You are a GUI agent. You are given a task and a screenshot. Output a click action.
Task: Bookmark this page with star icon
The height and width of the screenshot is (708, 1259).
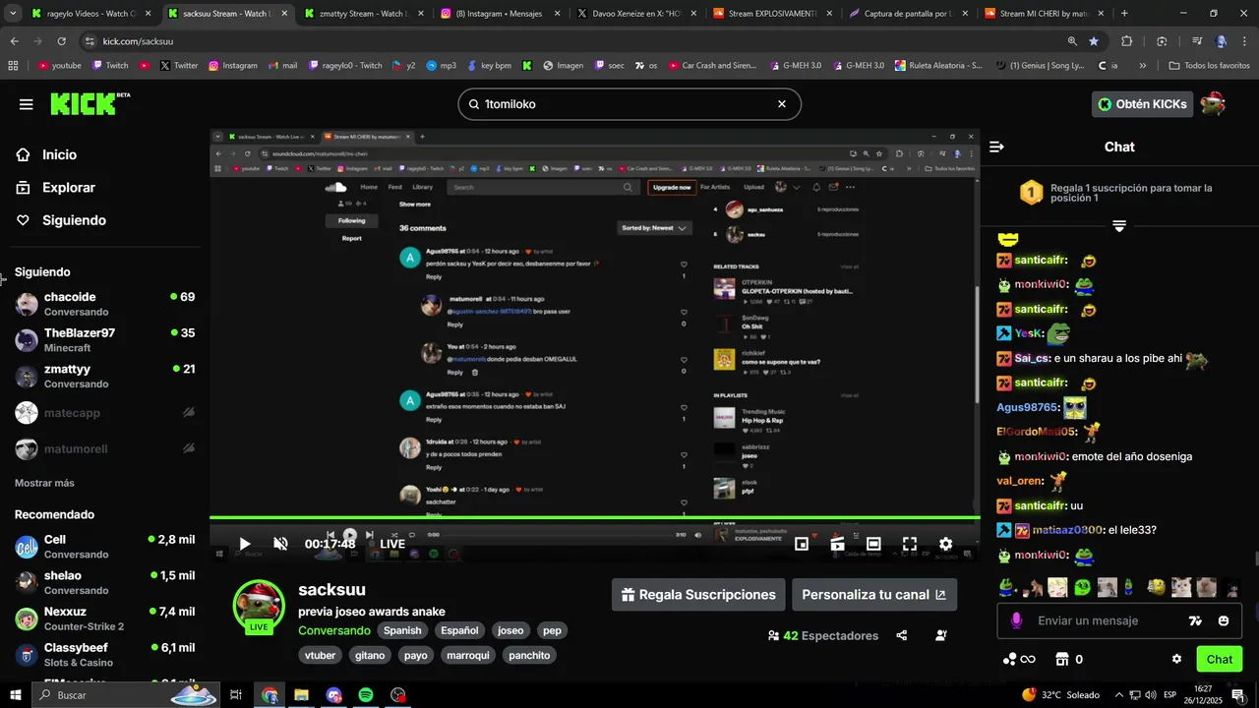[1094, 41]
